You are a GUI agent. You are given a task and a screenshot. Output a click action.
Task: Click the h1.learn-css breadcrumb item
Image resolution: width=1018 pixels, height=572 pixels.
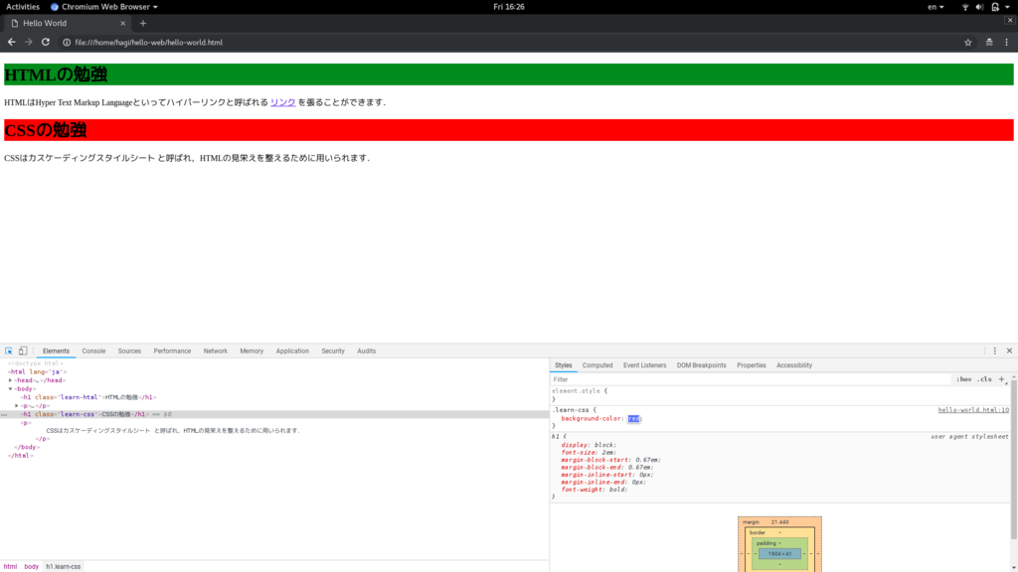63,566
